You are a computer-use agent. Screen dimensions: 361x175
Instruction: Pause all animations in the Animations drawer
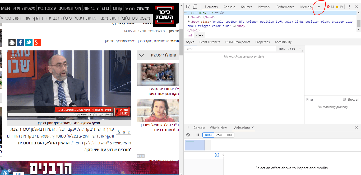pos(198,135)
